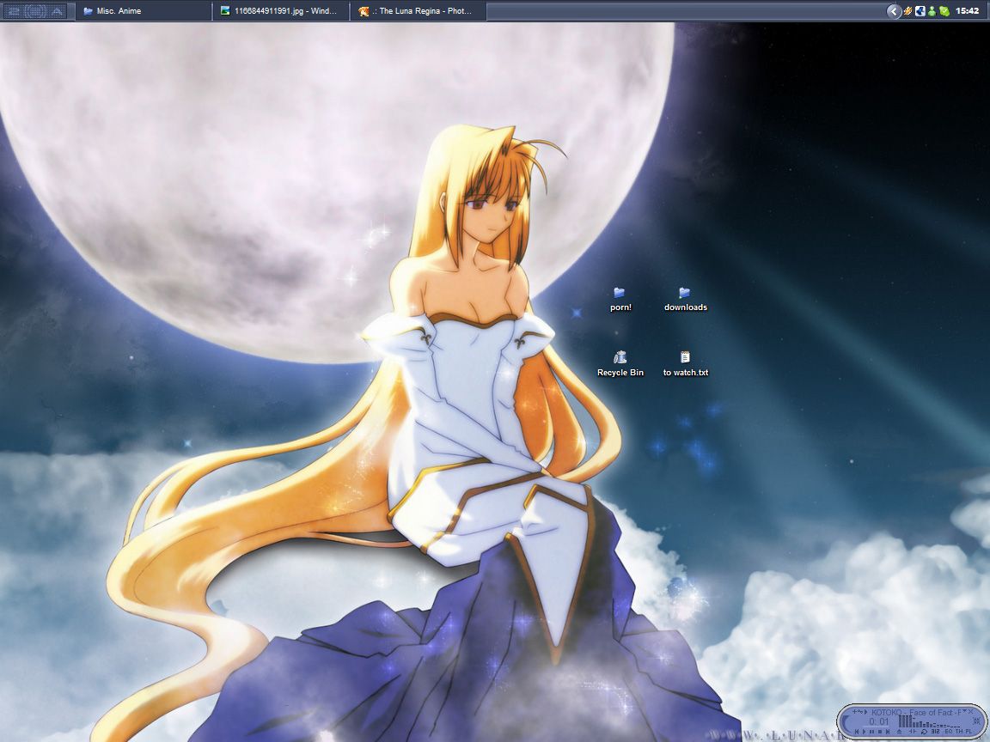This screenshot has height=742, width=990.
Task: Open the start menu button on taskbar
Action: pos(34,10)
